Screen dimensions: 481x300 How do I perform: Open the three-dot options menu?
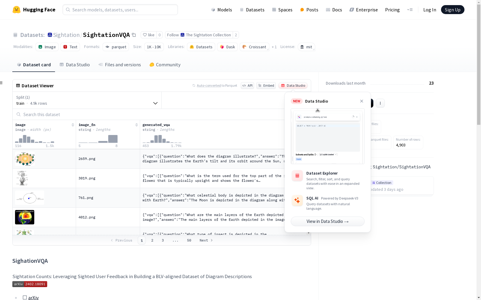(x=380, y=103)
